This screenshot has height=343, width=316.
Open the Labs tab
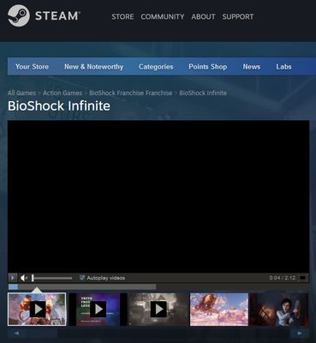tap(283, 67)
